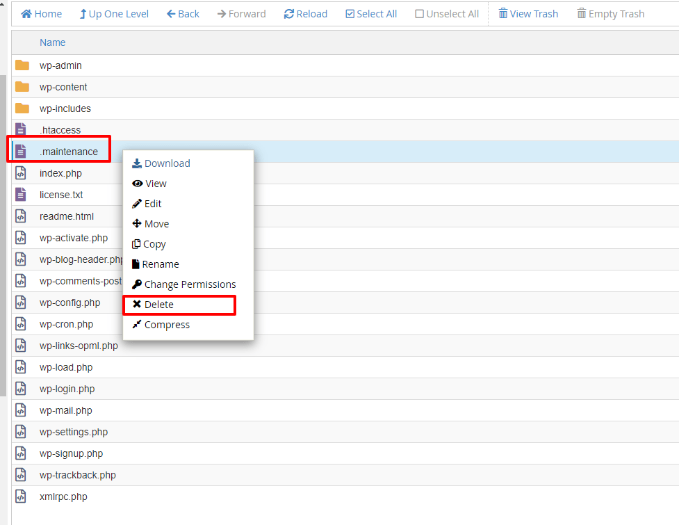Select the wp-admin folder icon
Viewport: 679px width, 525px height.
point(22,65)
